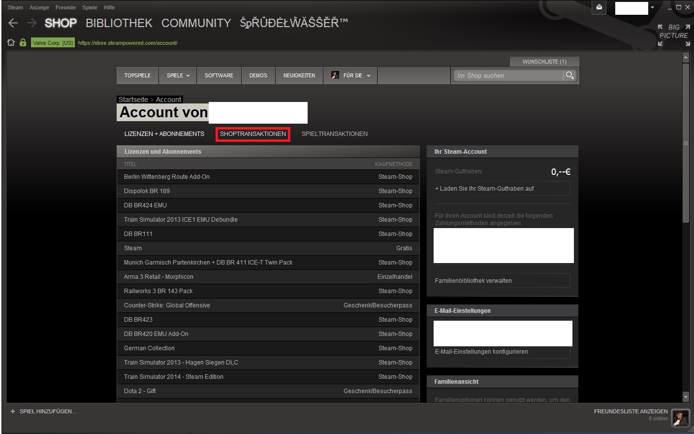Viewport: 694px width, 434px height.
Task: Select the Neuigkeiten shop tab
Action: pyautogui.click(x=299, y=75)
